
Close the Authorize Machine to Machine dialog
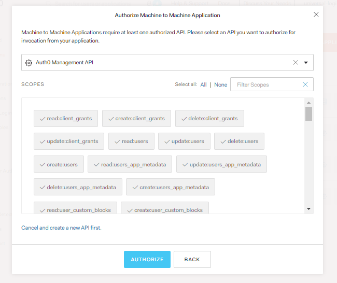point(316,15)
